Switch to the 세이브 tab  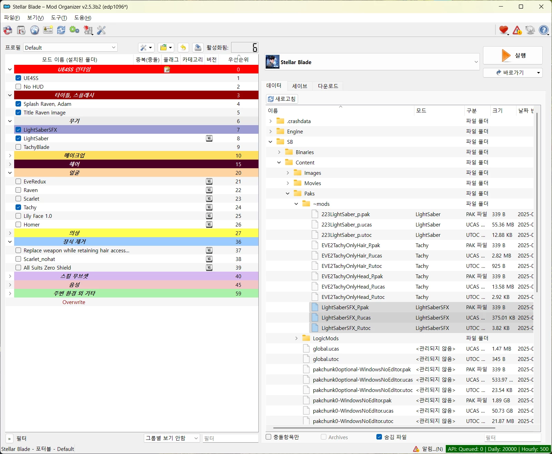(x=299, y=86)
